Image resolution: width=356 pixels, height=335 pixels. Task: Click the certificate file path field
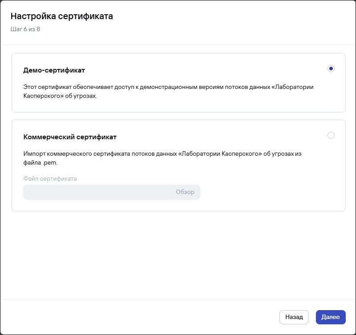coord(94,192)
